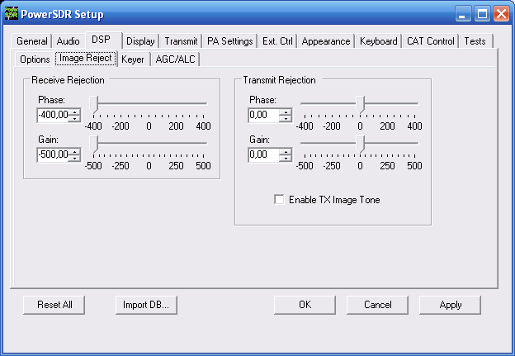Click the Receive Rejection Phase slider handle

pos(94,103)
